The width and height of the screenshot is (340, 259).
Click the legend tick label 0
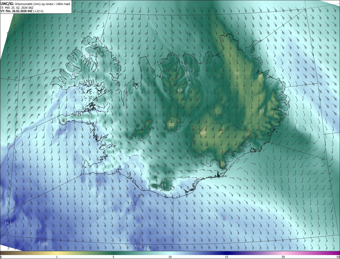tap(1, 257)
